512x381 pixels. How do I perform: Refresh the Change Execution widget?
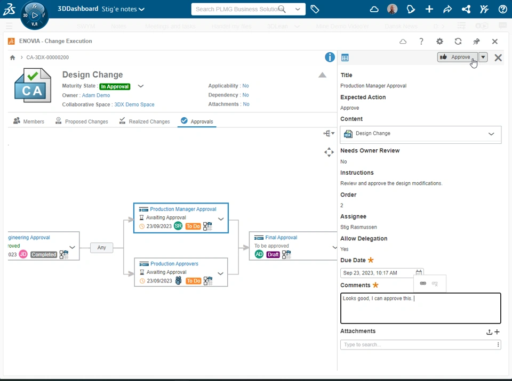458,42
